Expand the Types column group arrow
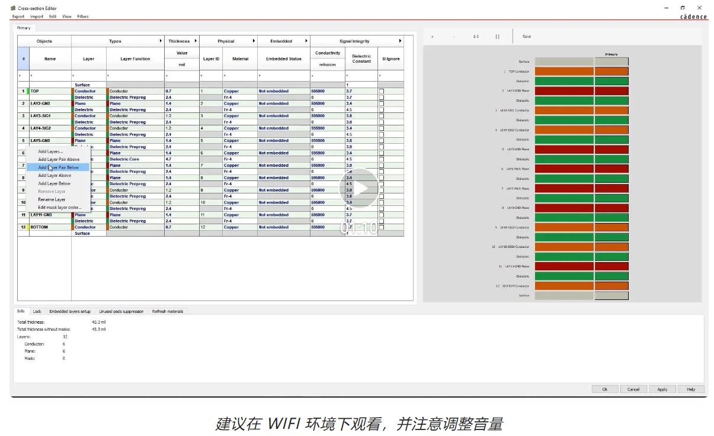 (x=161, y=41)
